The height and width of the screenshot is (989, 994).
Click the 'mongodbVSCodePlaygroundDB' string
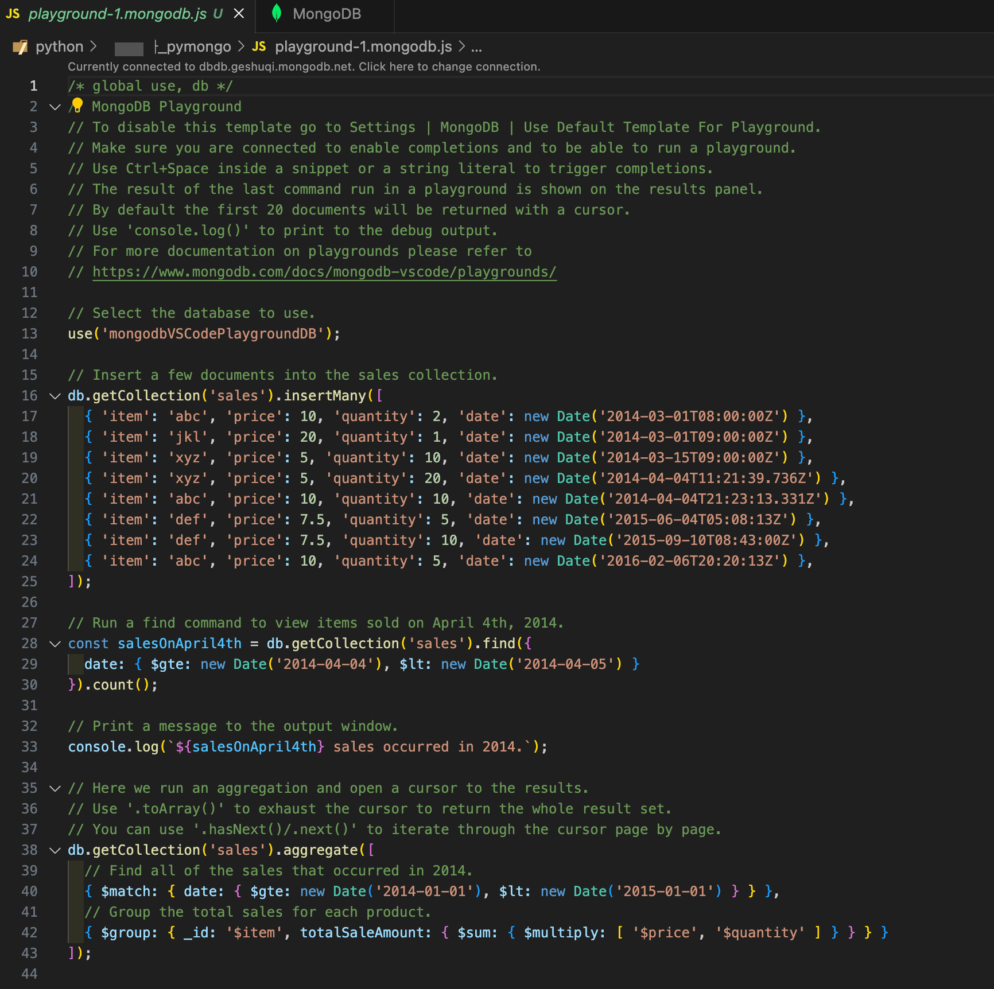tap(212, 334)
